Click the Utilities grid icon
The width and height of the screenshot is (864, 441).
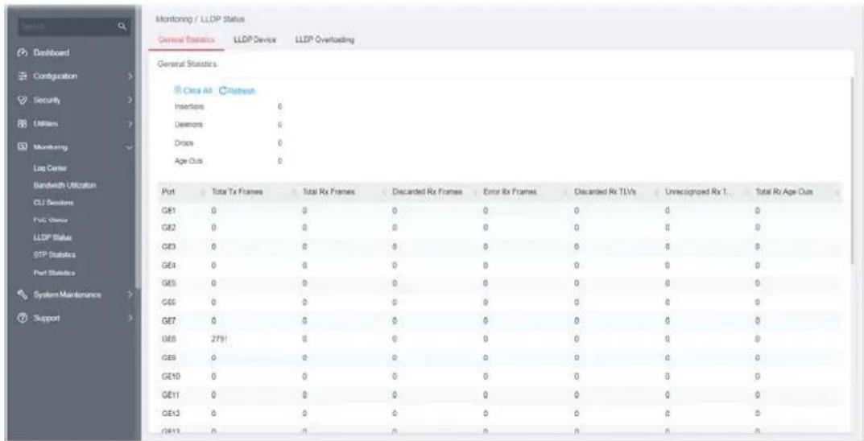(23, 125)
